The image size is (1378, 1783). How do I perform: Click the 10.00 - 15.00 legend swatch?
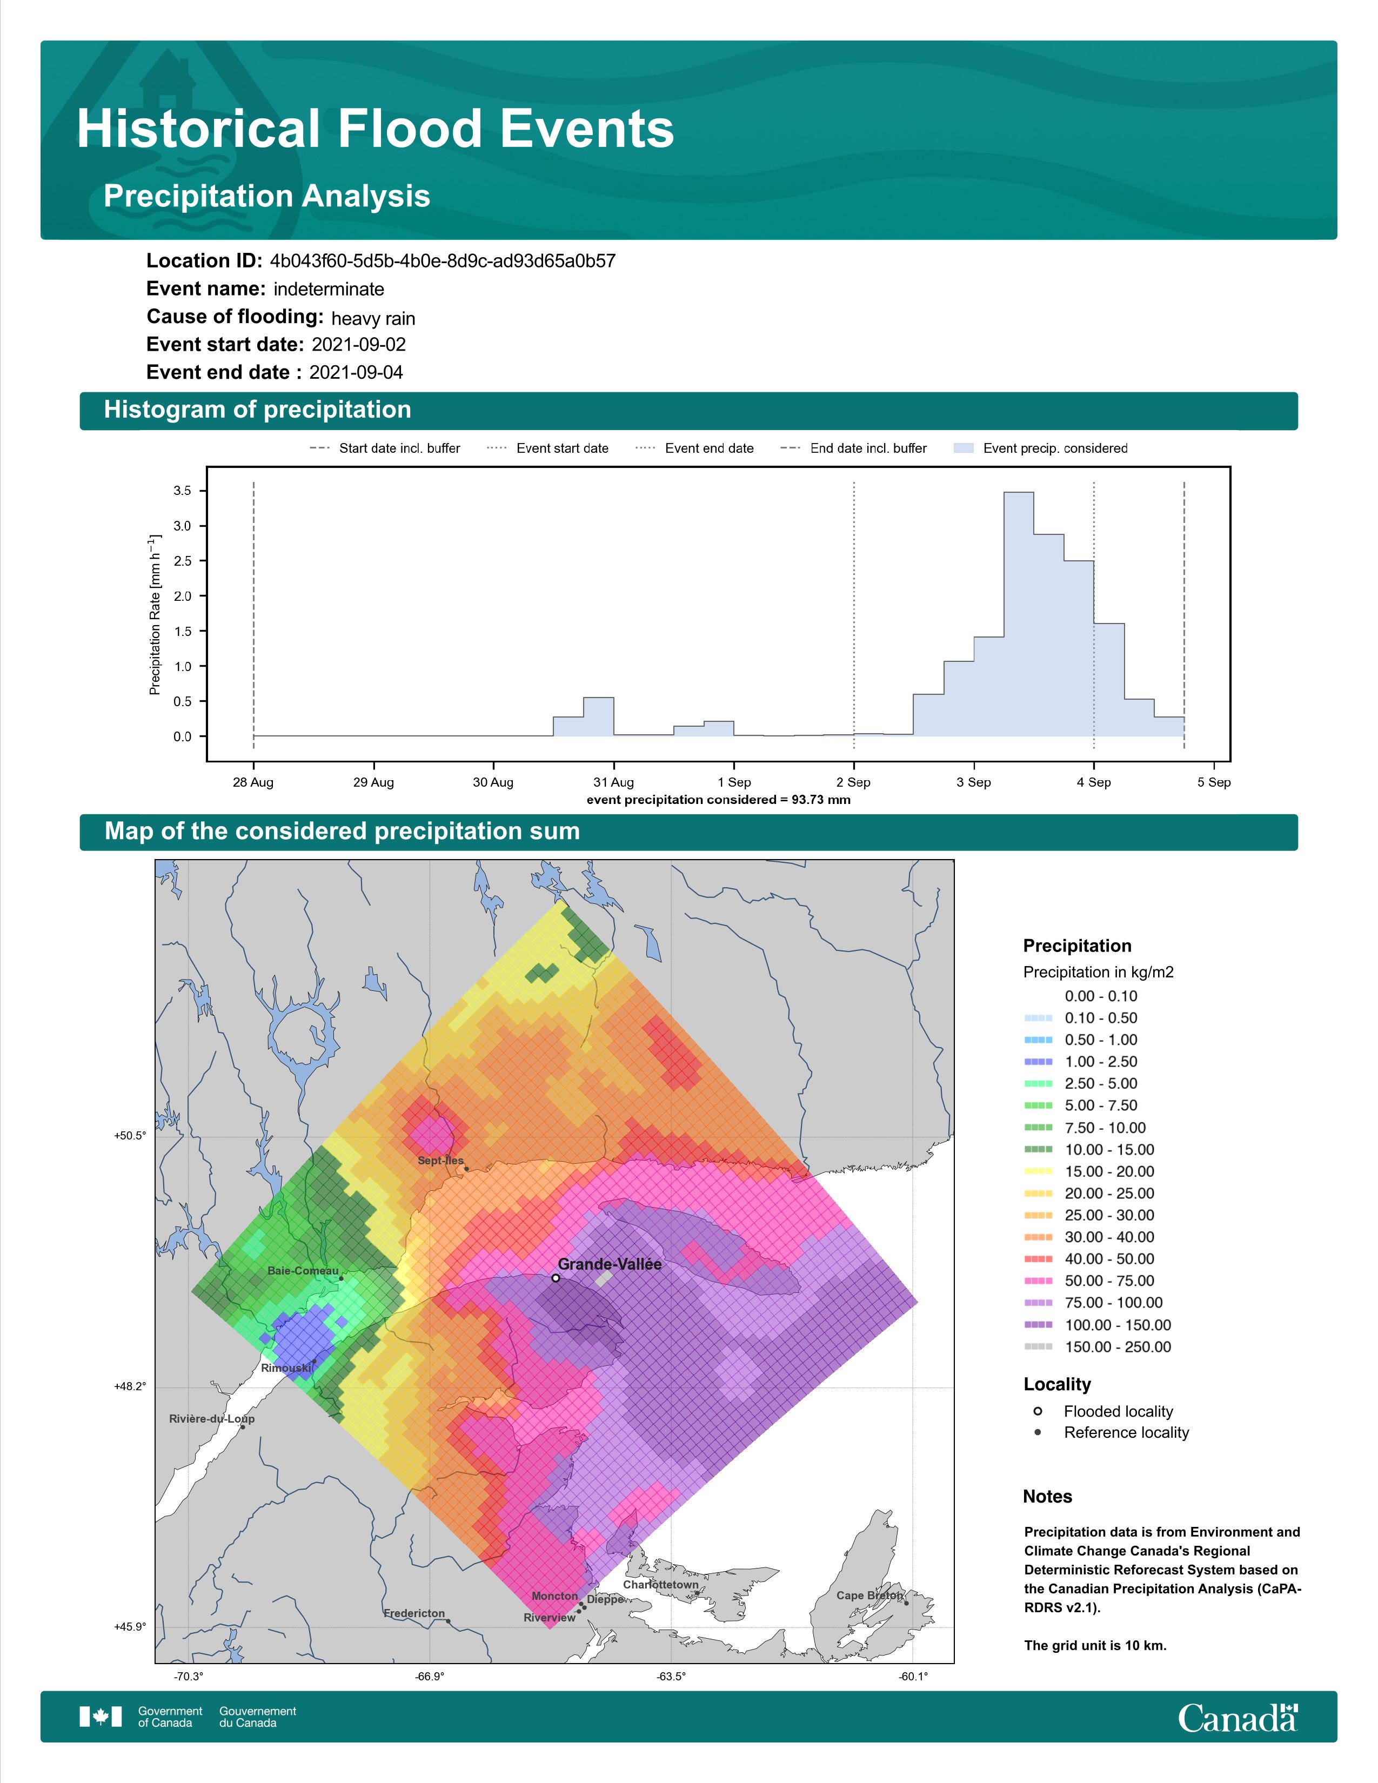tap(1038, 1149)
